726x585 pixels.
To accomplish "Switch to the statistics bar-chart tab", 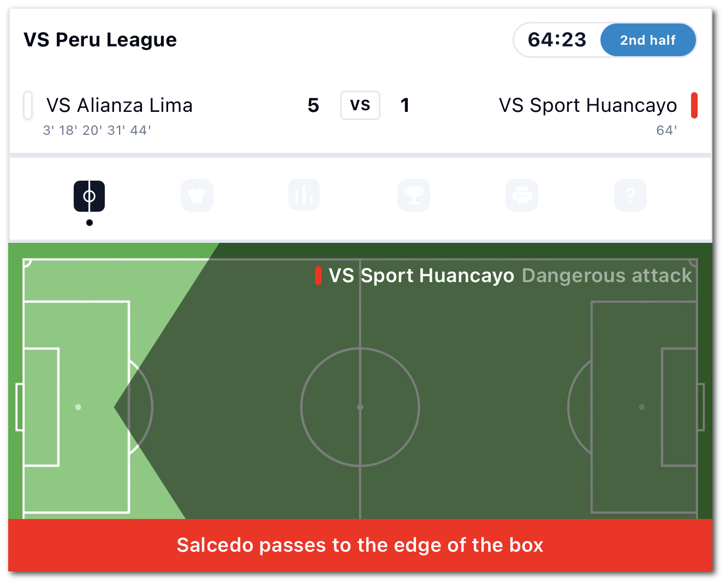I will [304, 195].
